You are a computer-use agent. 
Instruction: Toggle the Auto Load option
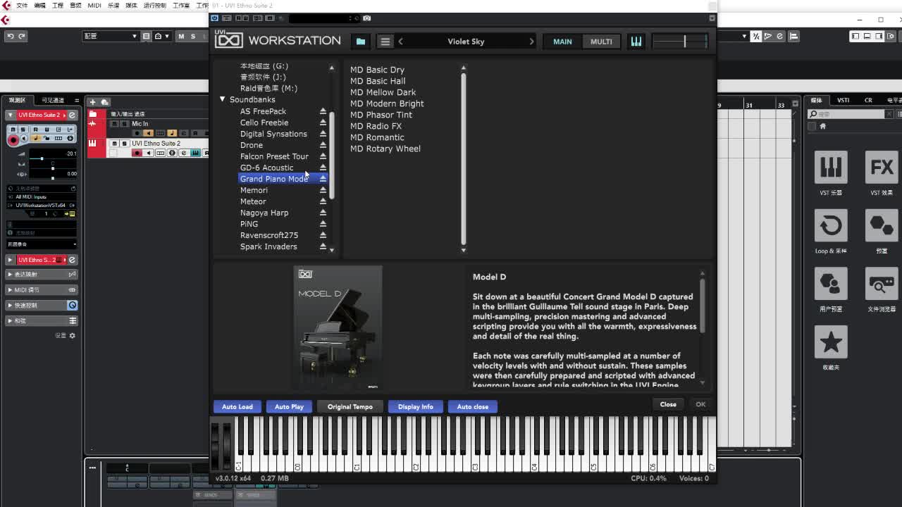point(237,406)
